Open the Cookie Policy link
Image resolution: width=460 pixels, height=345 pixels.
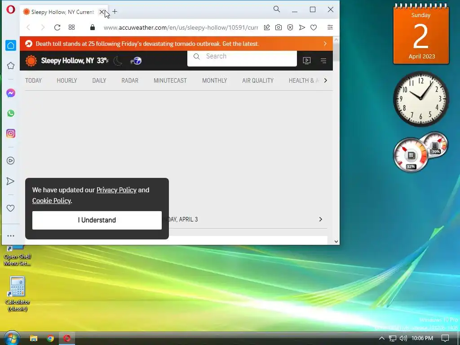51,201
